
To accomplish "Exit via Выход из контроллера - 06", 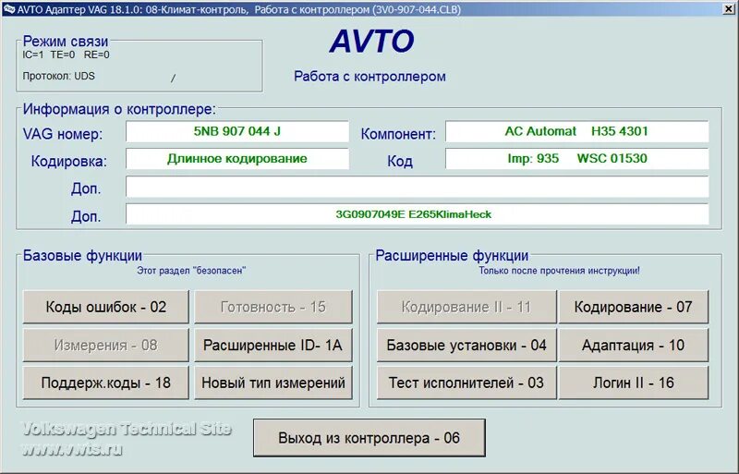I will coord(369,438).
